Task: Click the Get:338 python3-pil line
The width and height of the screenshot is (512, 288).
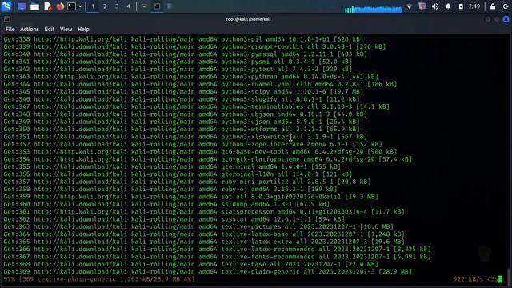Action: (183, 39)
